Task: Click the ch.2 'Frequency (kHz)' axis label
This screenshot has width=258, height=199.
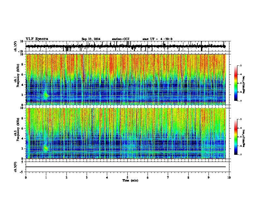Action: point(18,129)
